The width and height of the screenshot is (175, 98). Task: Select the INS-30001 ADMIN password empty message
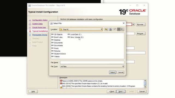coord(82,81)
